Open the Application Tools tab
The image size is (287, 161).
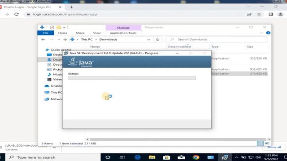click(123, 33)
